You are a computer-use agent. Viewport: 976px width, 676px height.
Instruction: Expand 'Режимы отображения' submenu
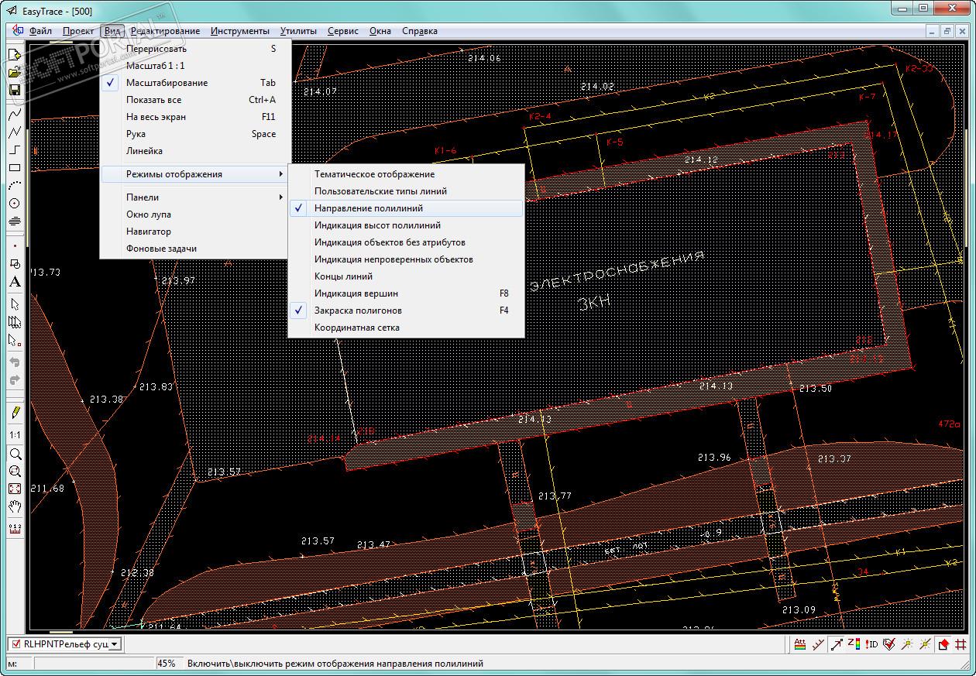(174, 174)
